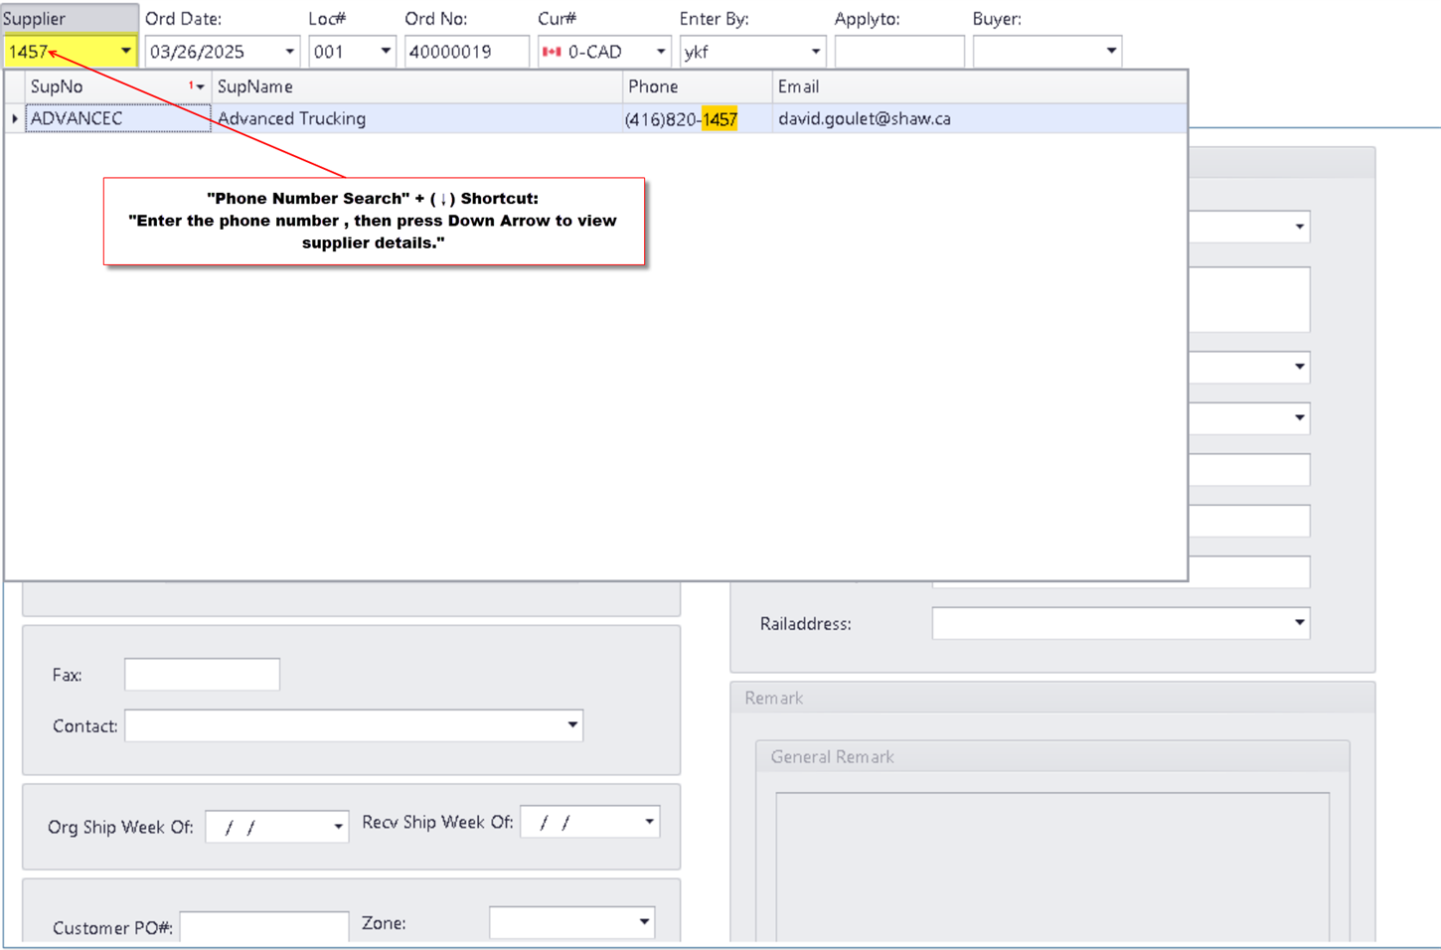Open the Loc# dropdown list
Image resolution: width=1441 pixels, height=950 pixels.
coord(385,52)
